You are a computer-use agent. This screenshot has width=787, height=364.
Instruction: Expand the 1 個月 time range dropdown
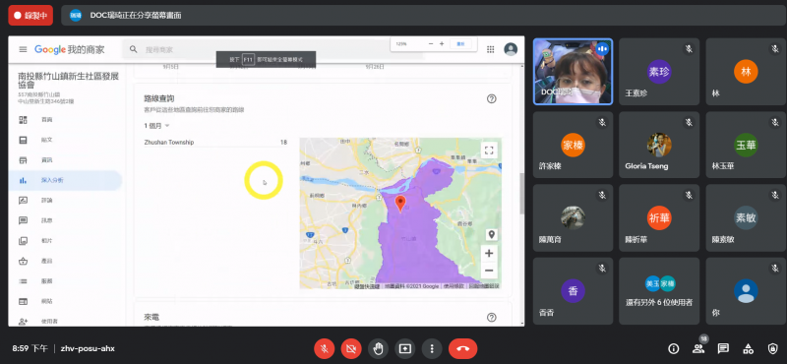point(156,126)
